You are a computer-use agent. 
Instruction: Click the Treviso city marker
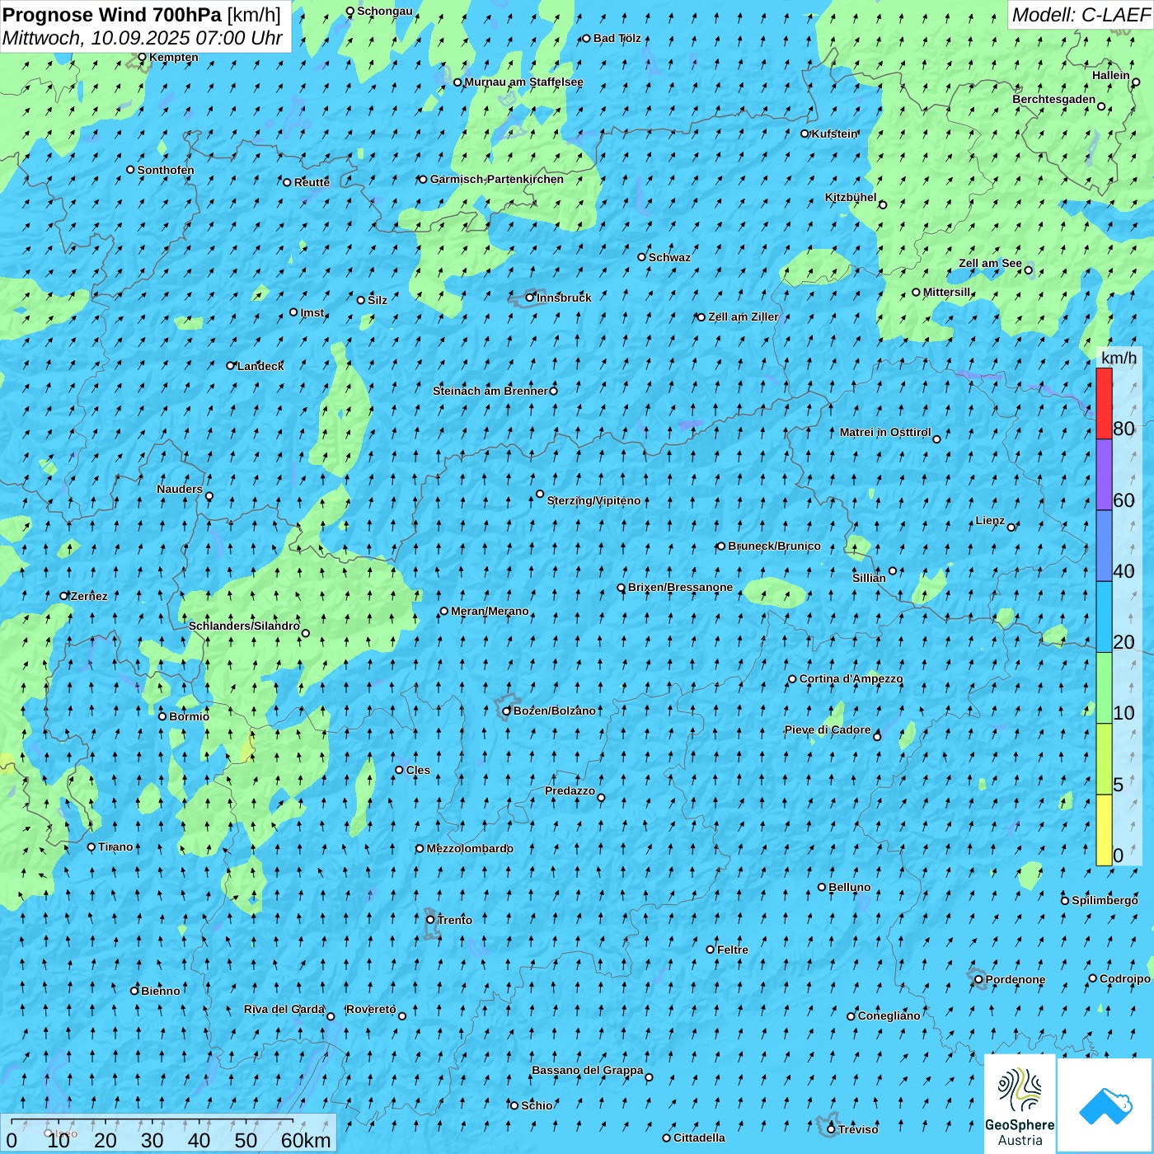pyautogui.click(x=831, y=1129)
